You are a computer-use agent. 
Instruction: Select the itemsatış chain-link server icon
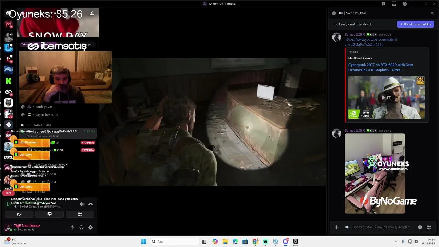[8, 92]
